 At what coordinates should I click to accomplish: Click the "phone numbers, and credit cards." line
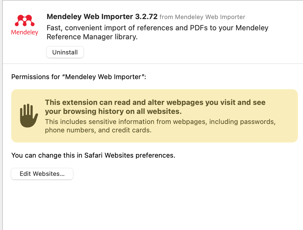click(98, 130)
